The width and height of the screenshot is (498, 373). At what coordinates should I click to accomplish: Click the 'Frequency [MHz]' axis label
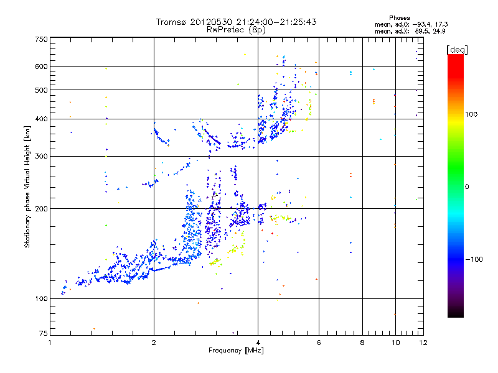tap(236, 351)
